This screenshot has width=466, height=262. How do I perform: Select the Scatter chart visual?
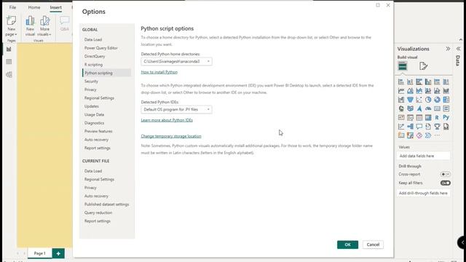[419, 100]
